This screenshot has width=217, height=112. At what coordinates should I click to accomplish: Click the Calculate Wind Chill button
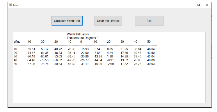click(67, 21)
